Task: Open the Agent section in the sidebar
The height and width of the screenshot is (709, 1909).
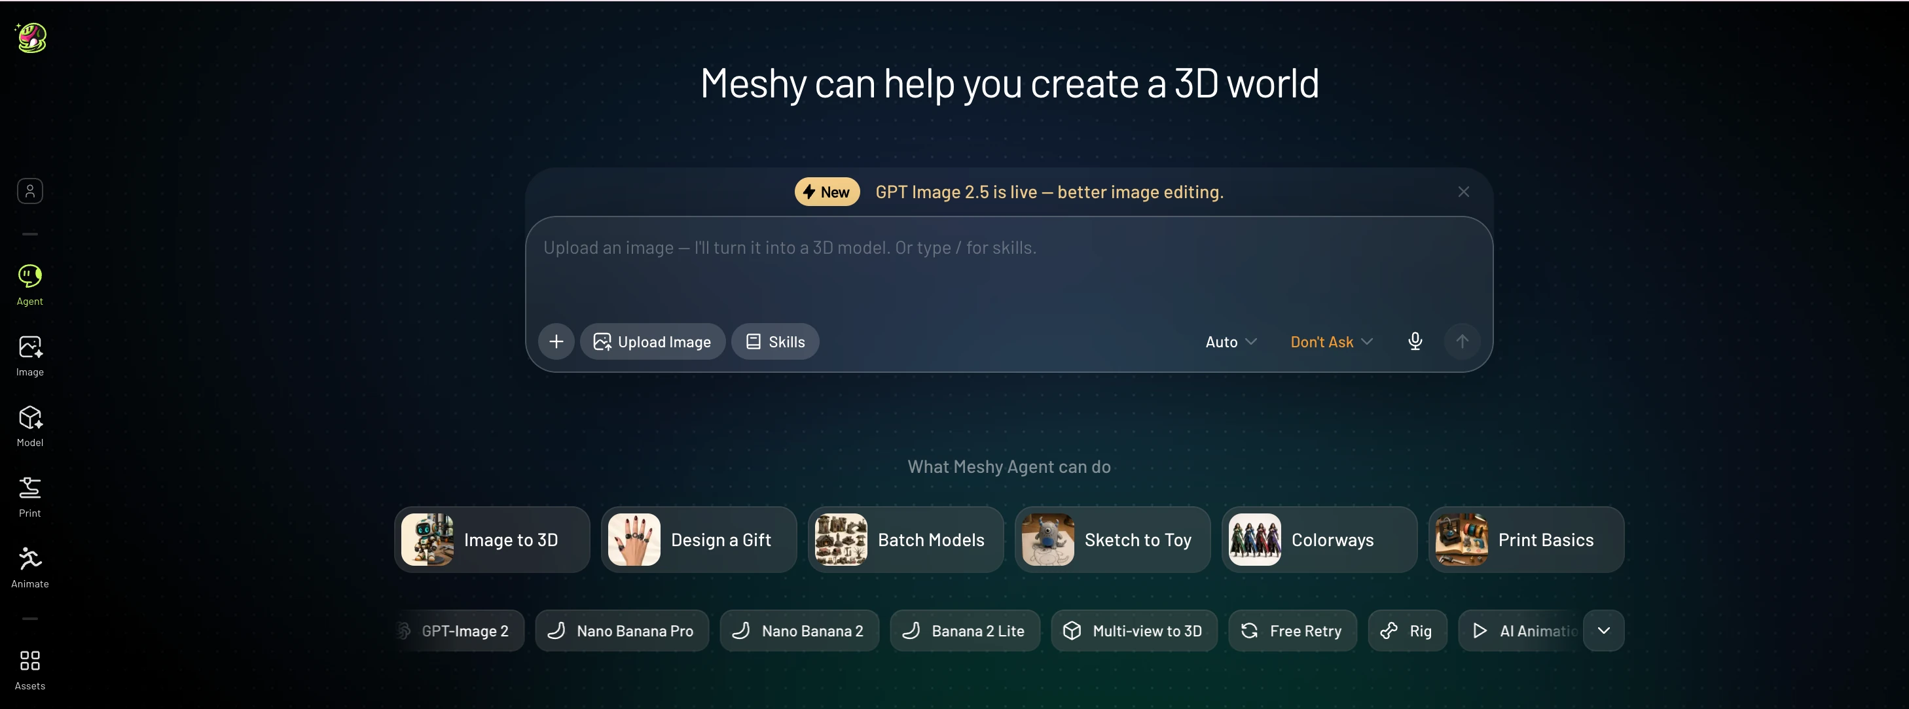Action: tap(29, 285)
